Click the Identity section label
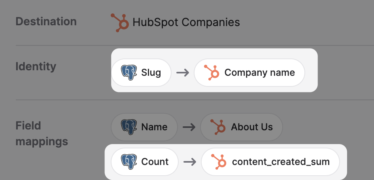The image size is (374, 180). (x=36, y=66)
